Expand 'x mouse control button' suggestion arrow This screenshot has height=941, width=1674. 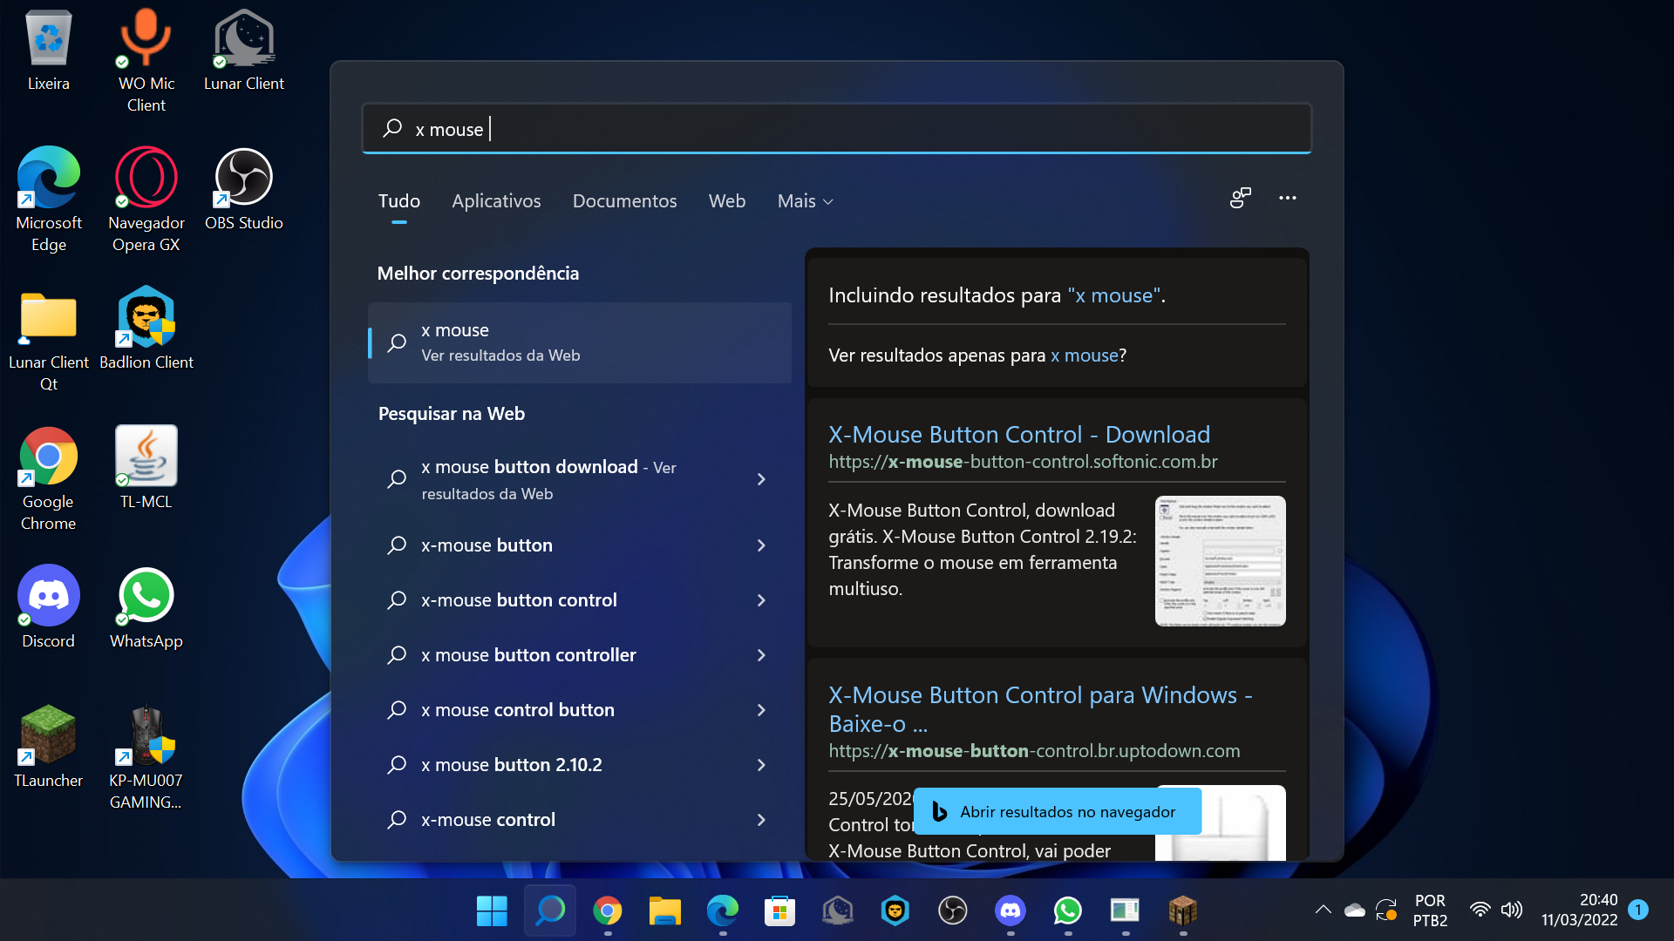point(761,710)
